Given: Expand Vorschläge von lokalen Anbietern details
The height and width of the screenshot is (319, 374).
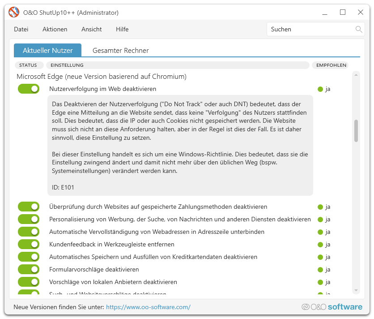Looking at the screenshot, I should click(x=113, y=282).
